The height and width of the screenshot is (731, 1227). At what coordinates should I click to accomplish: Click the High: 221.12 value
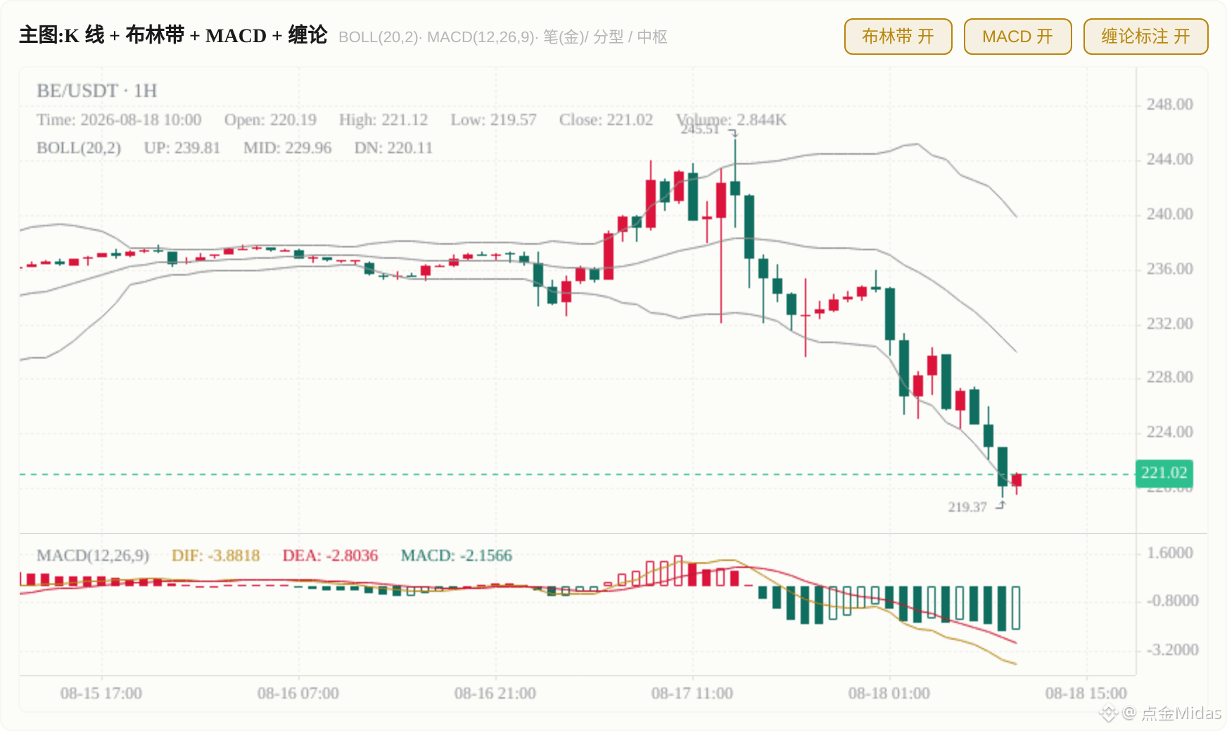pos(383,120)
